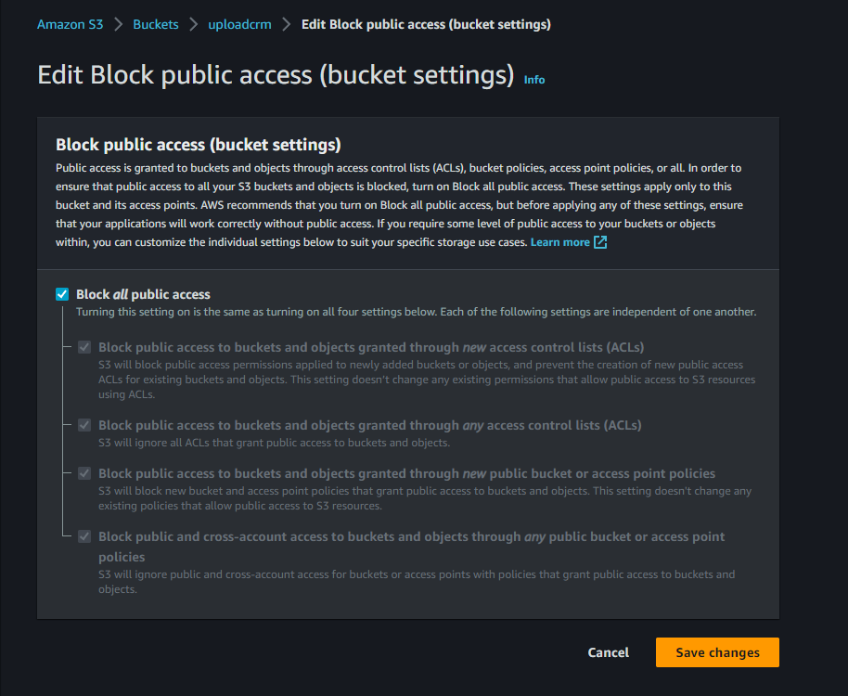Image resolution: width=848 pixels, height=696 pixels.
Task: Click the chevron separator after uploadcrm breadcrumb
Action: point(287,24)
